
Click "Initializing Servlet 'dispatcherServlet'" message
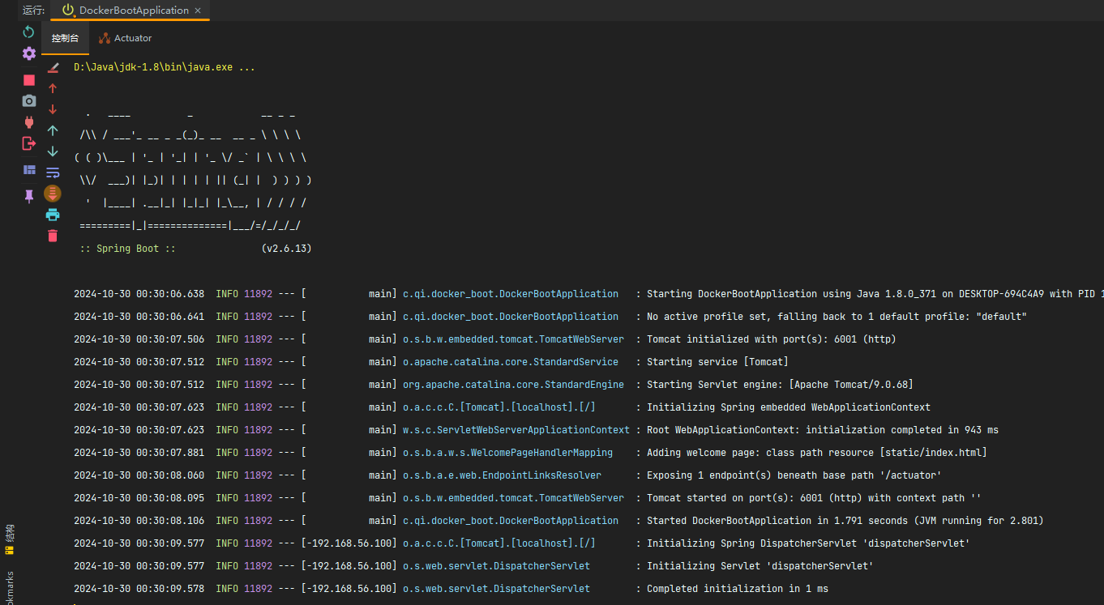(x=760, y=566)
